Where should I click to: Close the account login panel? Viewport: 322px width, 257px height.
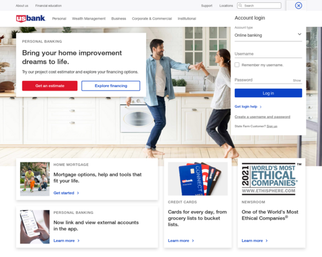pos(298,6)
